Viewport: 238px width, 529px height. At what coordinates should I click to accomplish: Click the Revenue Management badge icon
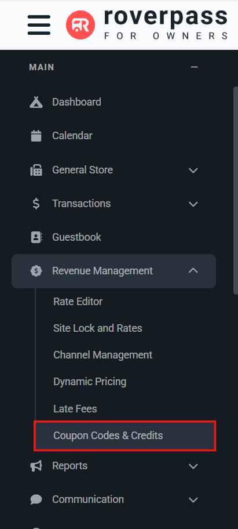tap(36, 271)
